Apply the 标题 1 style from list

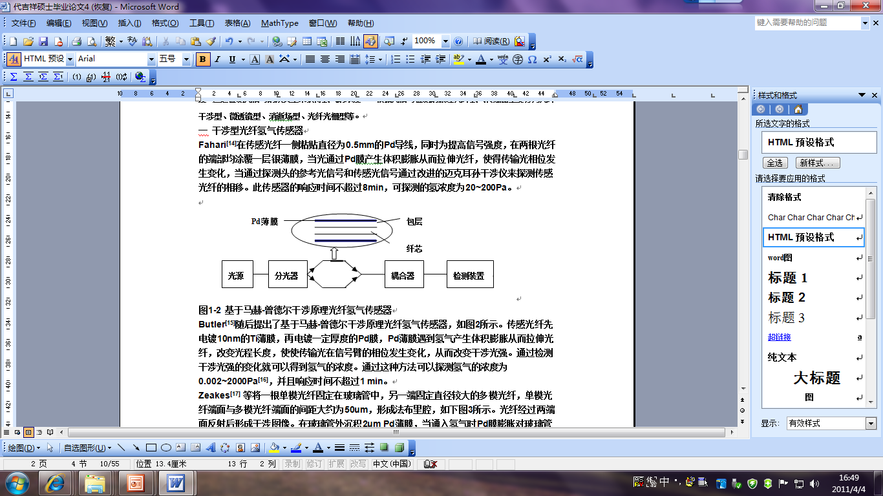point(787,278)
